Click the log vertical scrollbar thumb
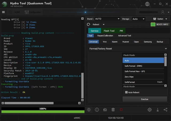Image resolution: width=171 pixels, height=121 pixels. (x=82, y=85)
